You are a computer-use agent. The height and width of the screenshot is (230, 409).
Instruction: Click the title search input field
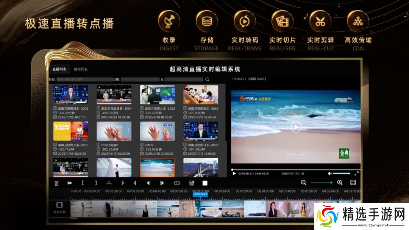[84, 79]
